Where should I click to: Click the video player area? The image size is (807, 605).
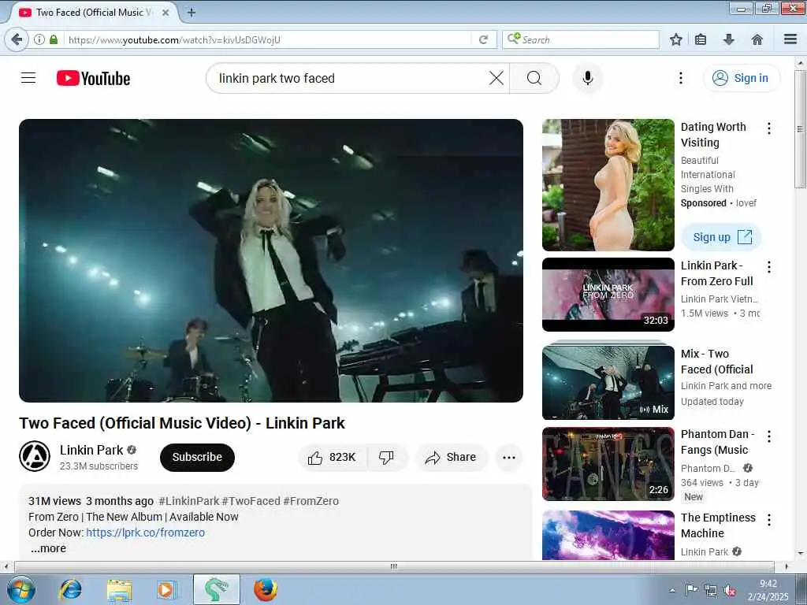(271, 261)
